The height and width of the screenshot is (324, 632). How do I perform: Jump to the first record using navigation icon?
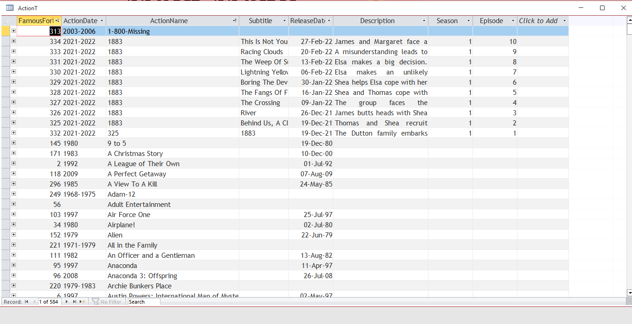click(26, 301)
